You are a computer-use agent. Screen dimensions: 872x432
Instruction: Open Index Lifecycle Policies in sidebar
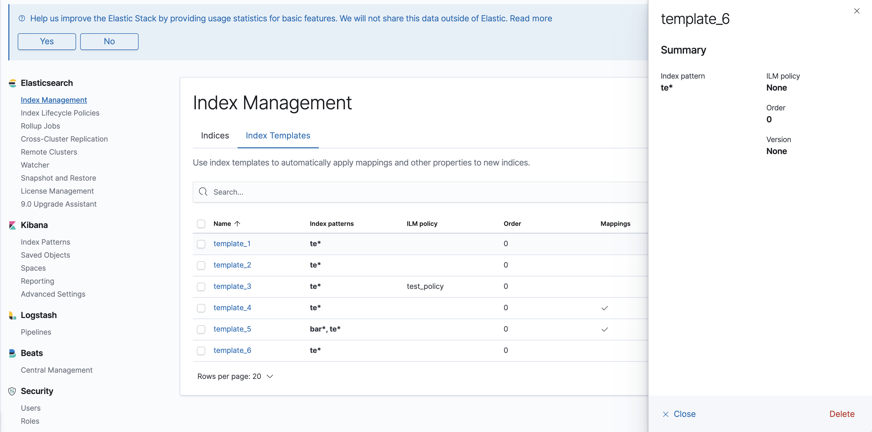tap(60, 113)
